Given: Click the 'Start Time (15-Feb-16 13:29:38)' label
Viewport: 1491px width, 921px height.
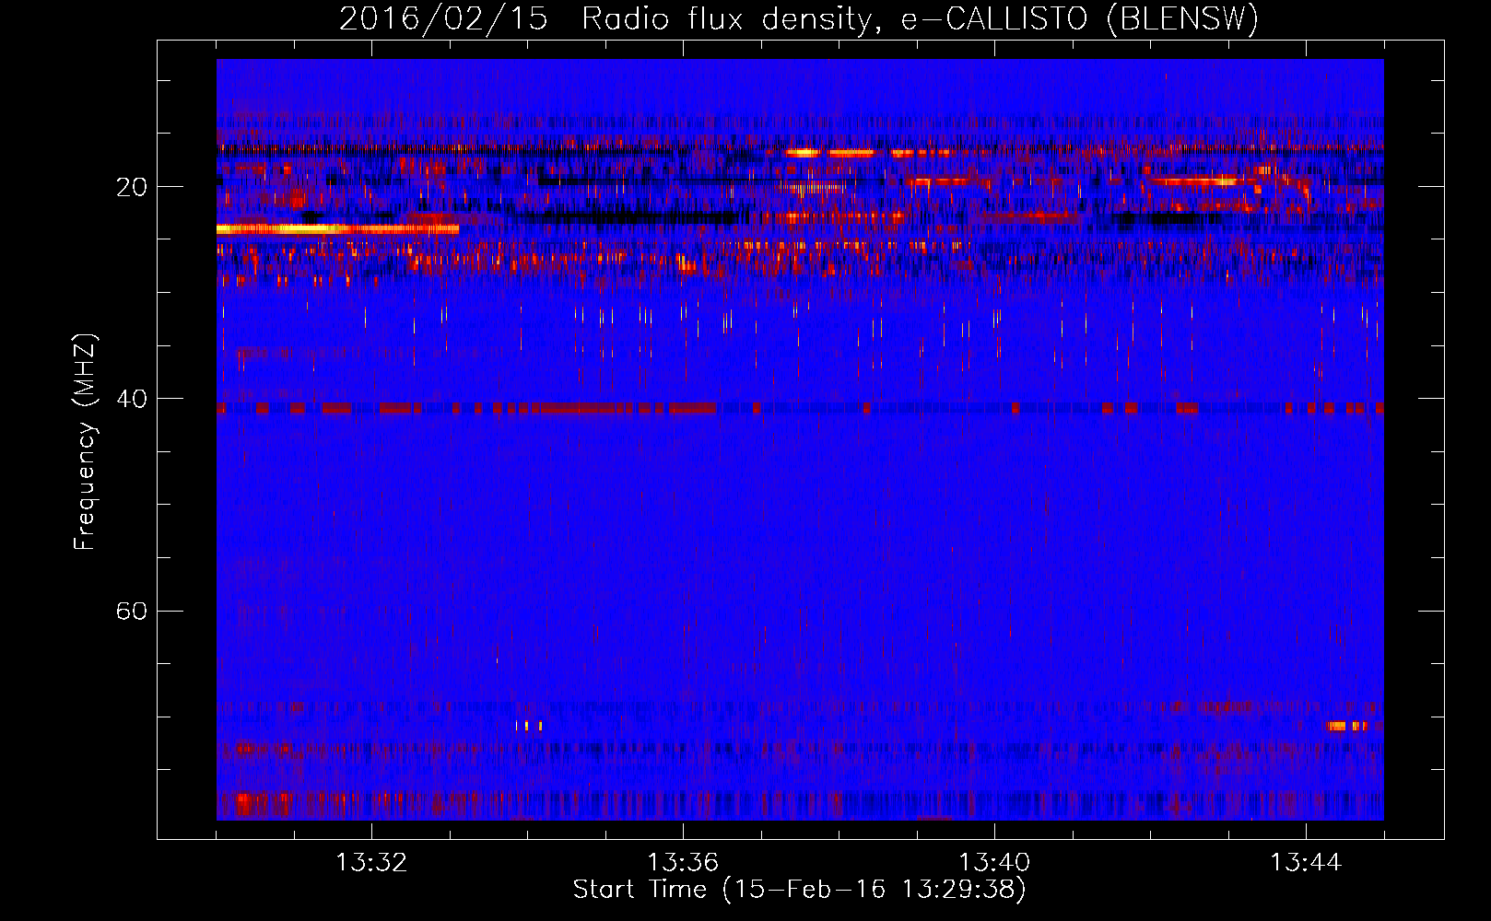Looking at the screenshot, I should [x=799, y=890].
